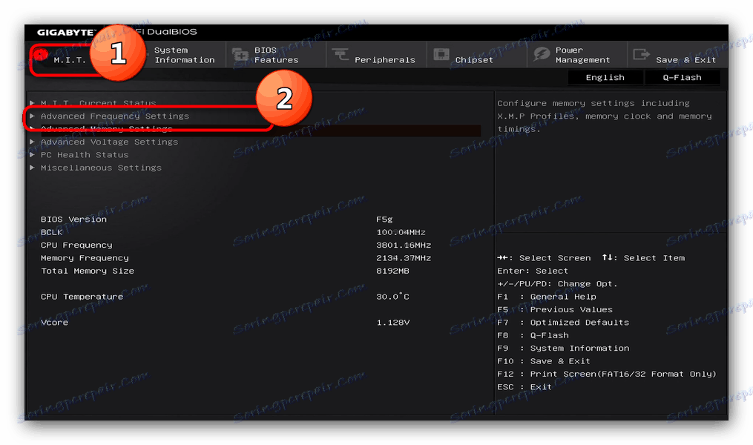Click the CPU Temperature label
This screenshot has height=445, width=753.
[x=82, y=297]
